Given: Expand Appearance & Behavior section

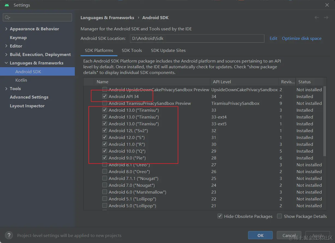Looking at the screenshot, I should coord(6,29).
